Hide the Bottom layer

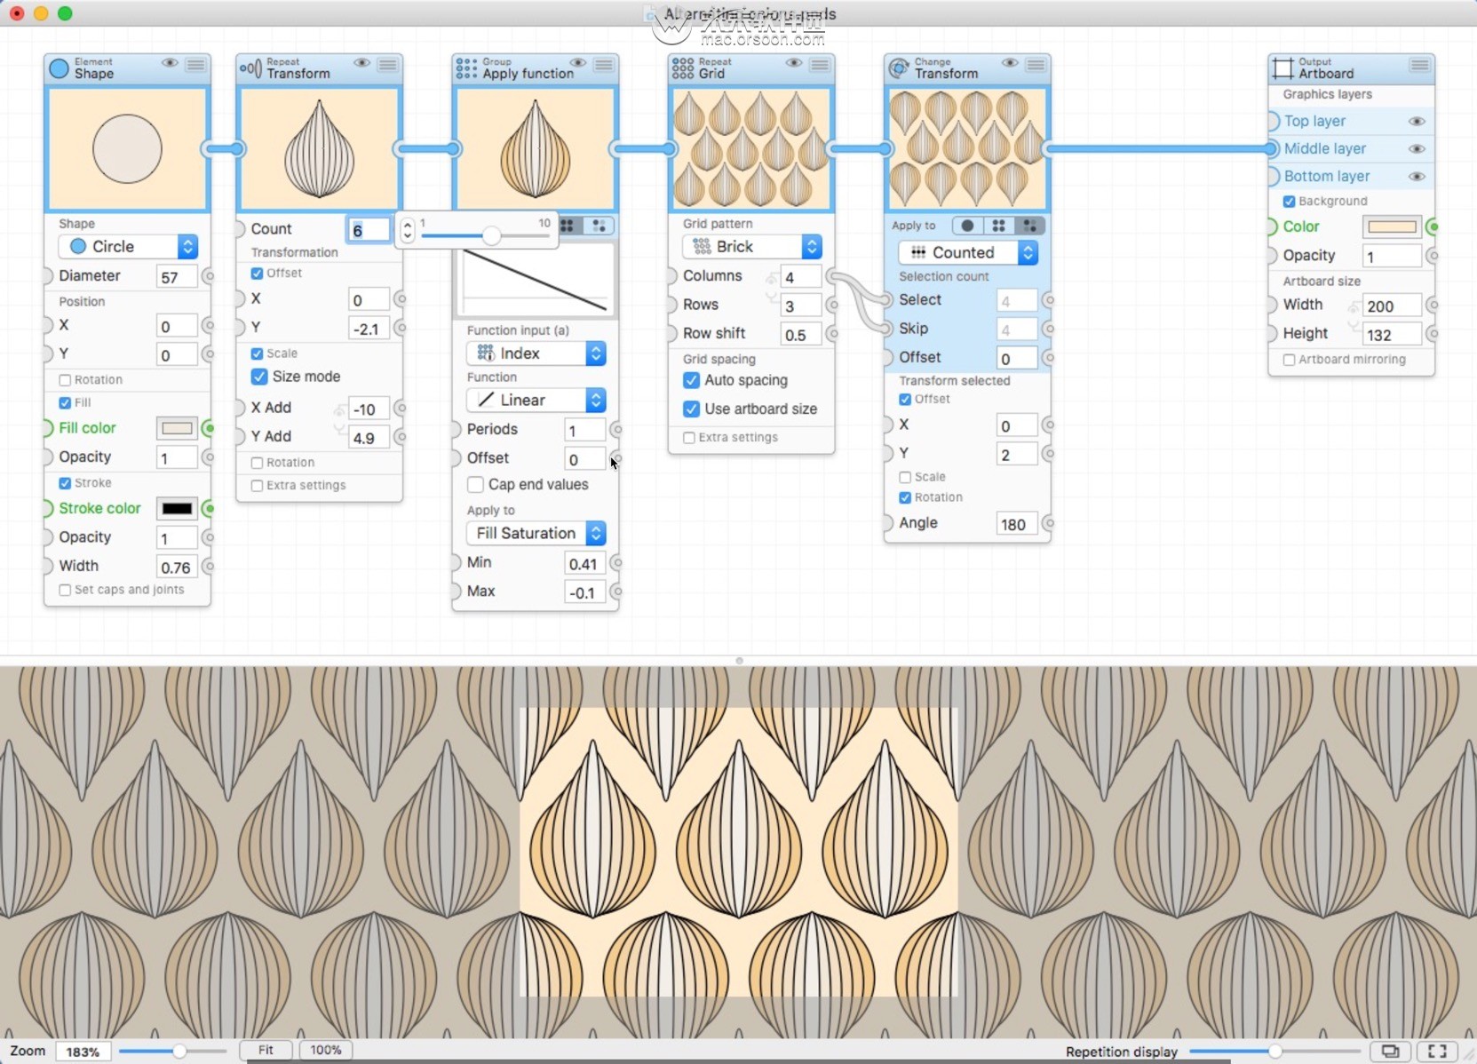click(1417, 176)
